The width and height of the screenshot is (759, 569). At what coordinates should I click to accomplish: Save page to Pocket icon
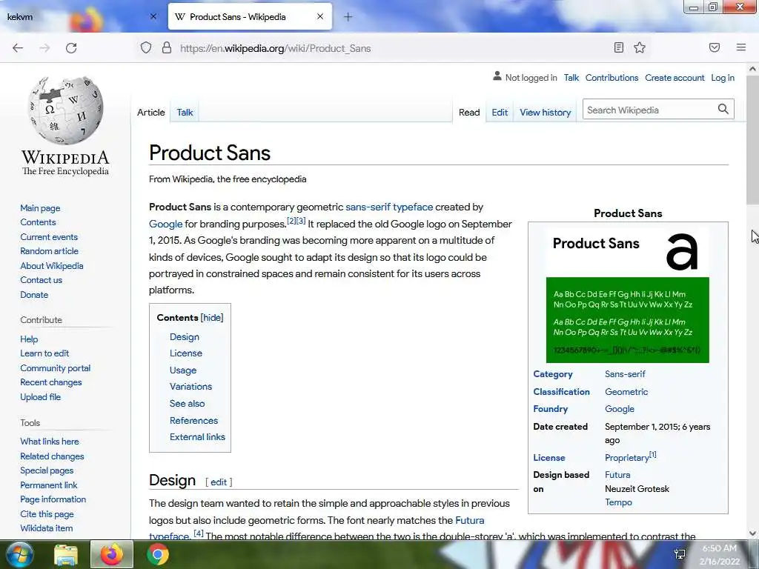tap(715, 47)
